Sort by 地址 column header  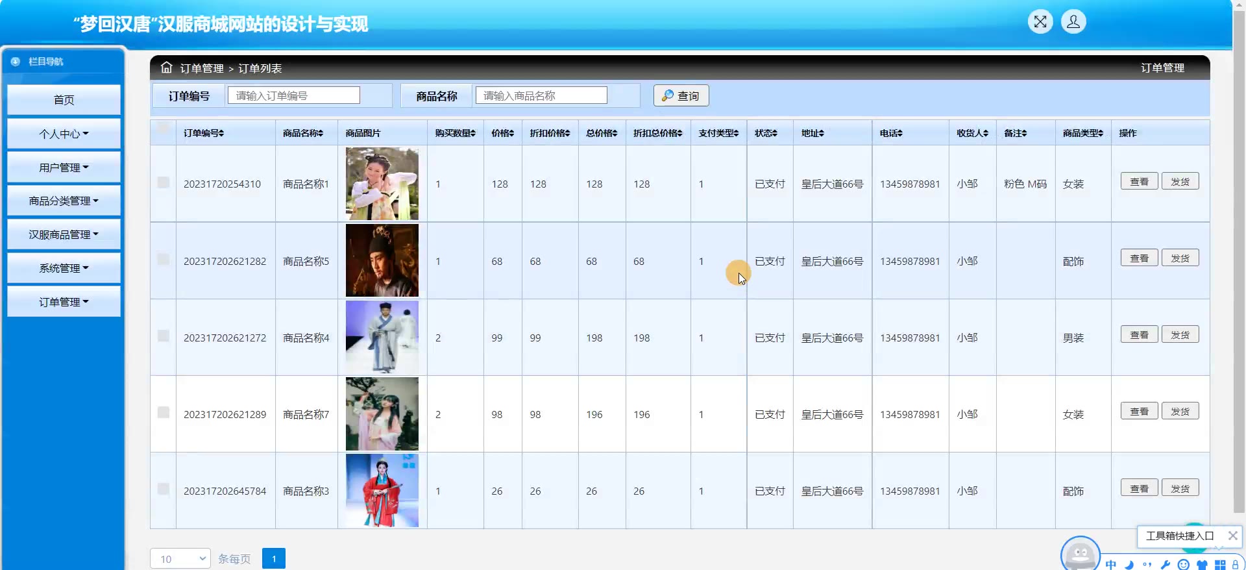coord(812,133)
